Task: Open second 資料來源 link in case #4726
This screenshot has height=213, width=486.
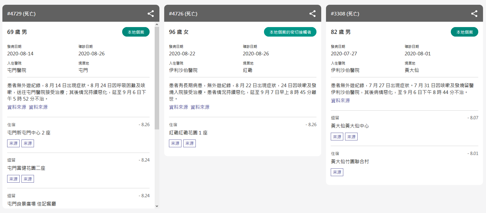Action: click(200, 107)
